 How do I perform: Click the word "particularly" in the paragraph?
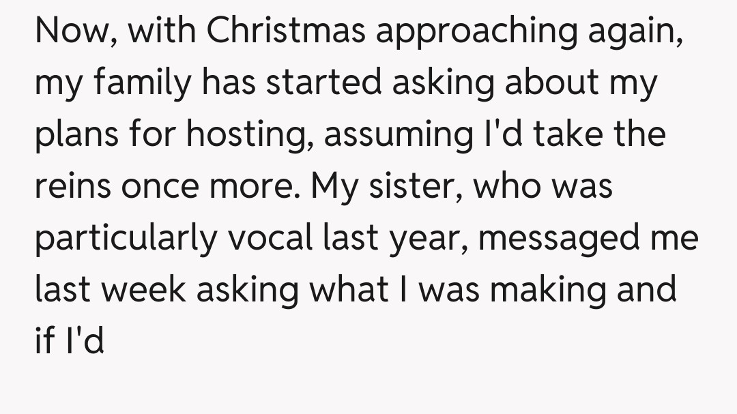(125, 239)
